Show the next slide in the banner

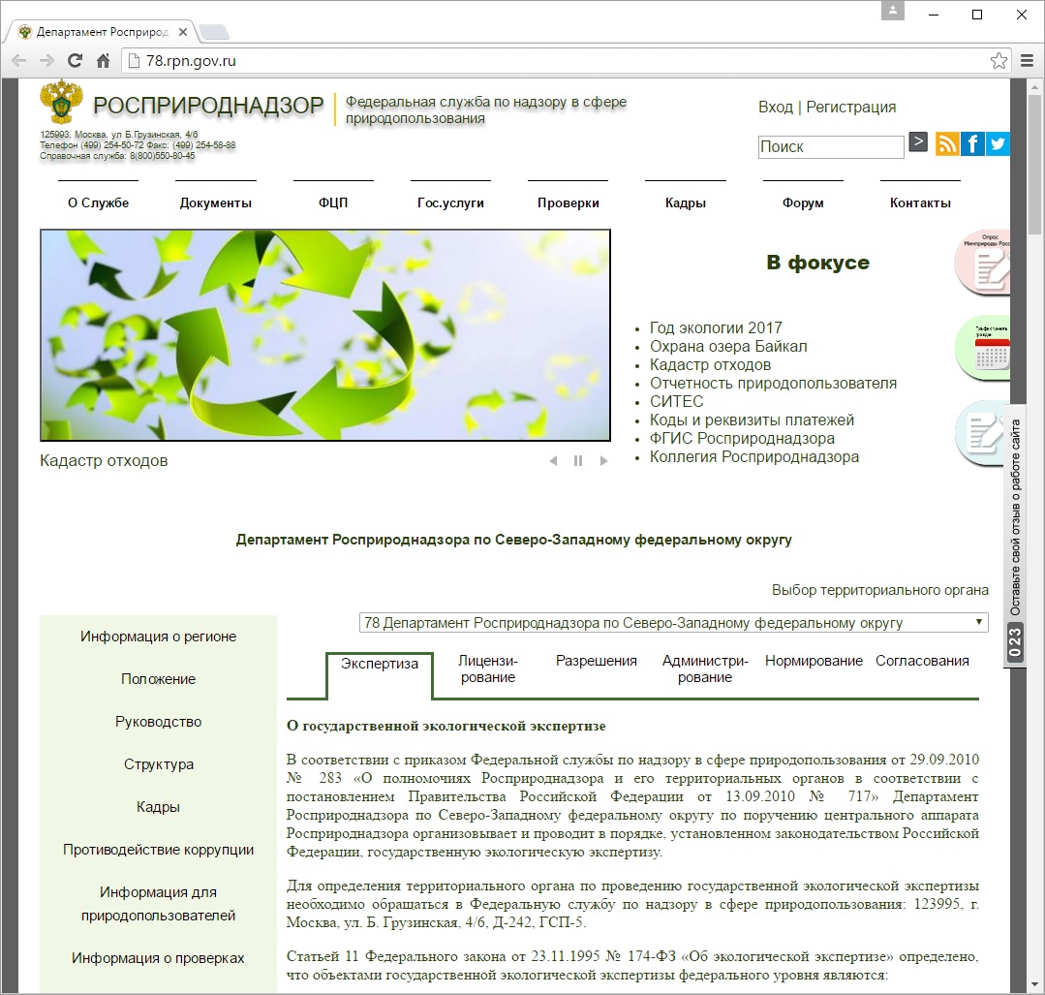tap(603, 461)
